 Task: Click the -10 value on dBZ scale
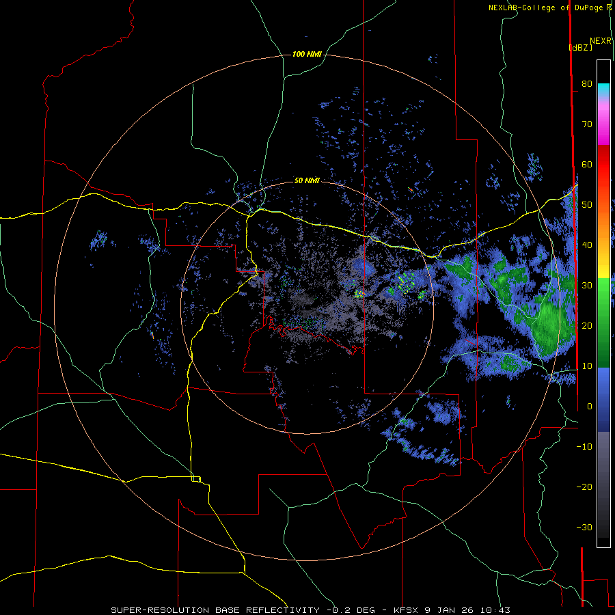tap(584, 447)
